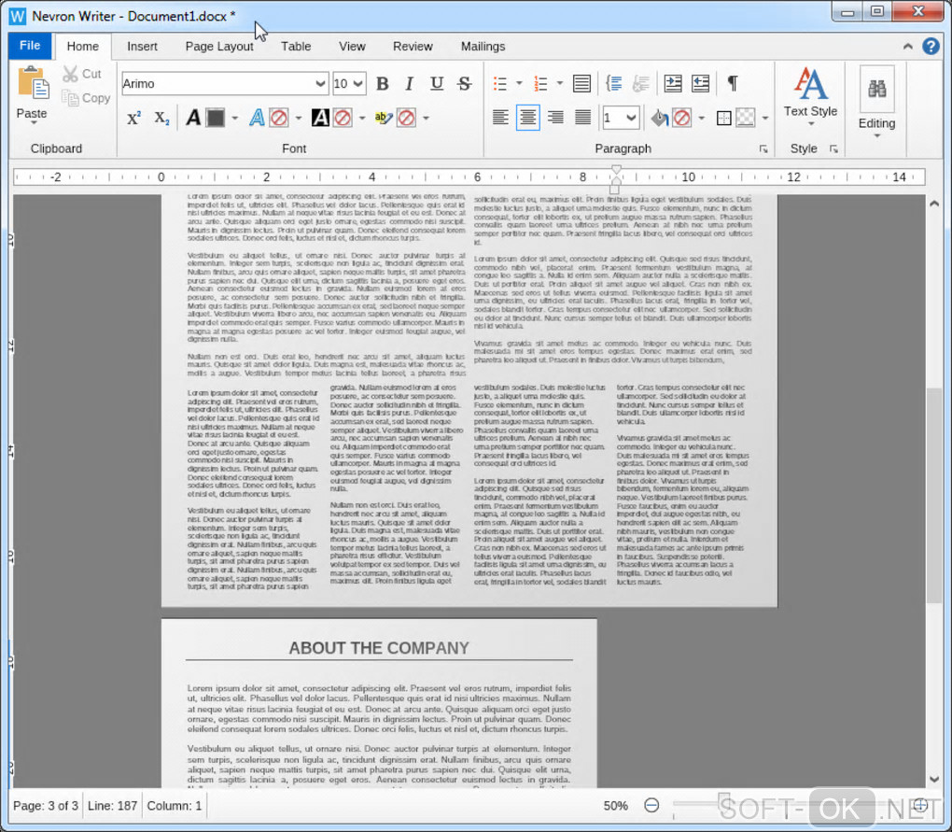Justify the paragraph text

tap(582, 117)
